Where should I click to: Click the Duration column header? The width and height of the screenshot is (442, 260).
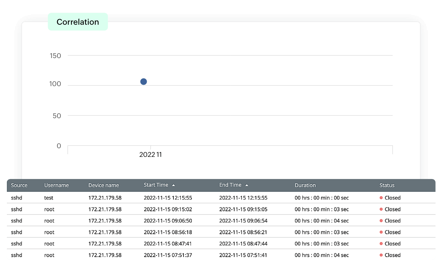(305, 185)
